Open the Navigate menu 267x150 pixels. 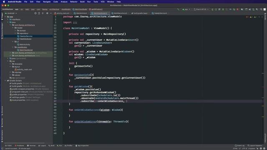tap(47, 2)
